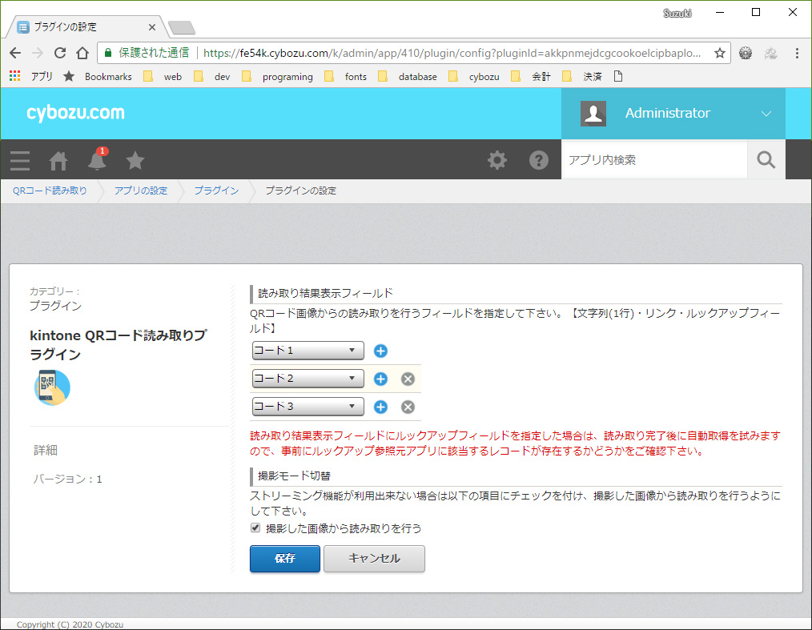Select the プラグインの設定 browser tab
The image size is (812, 630).
(x=86, y=27)
